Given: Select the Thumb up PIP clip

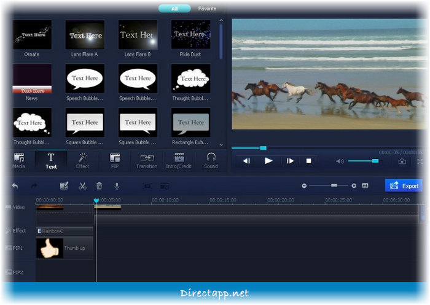Looking at the screenshot, I should point(64,248).
